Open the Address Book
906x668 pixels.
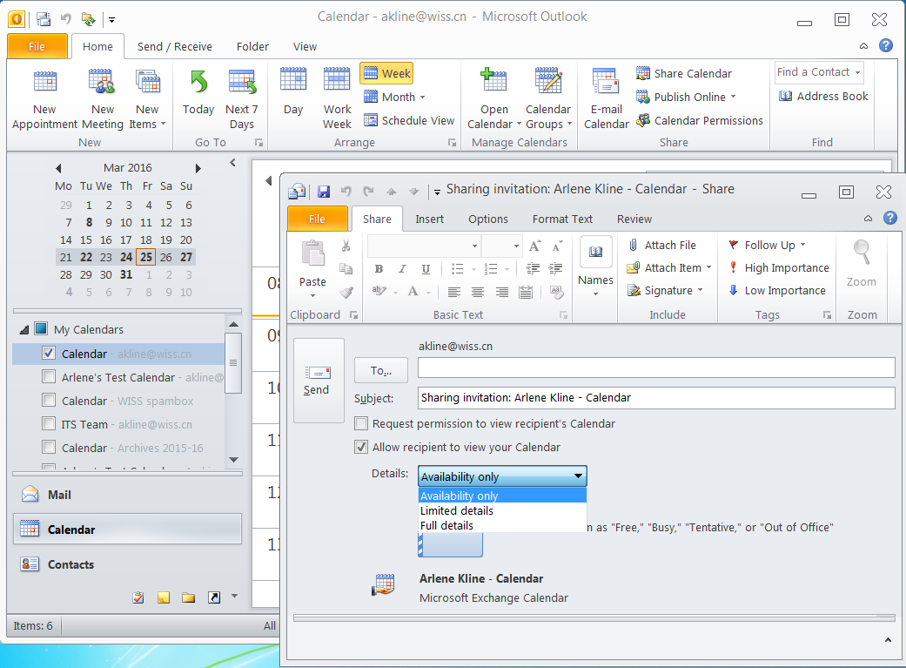pos(823,96)
